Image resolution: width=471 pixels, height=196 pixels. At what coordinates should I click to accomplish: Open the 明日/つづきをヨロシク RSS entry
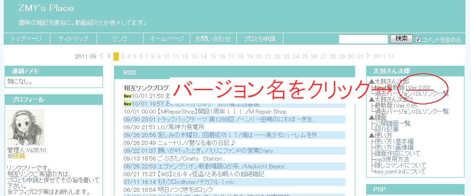pyautogui.click(x=185, y=190)
